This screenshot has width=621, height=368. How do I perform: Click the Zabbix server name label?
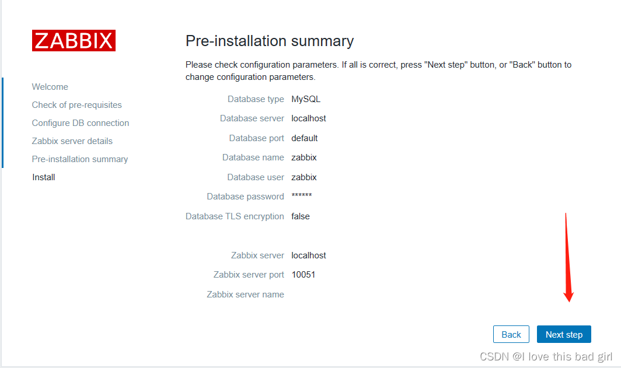coord(245,294)
